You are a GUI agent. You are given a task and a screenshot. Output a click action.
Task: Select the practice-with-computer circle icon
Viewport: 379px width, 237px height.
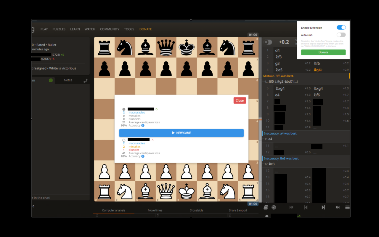point(274,207)
